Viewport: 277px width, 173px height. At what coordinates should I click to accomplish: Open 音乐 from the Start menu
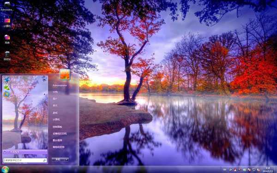(55, 106)
